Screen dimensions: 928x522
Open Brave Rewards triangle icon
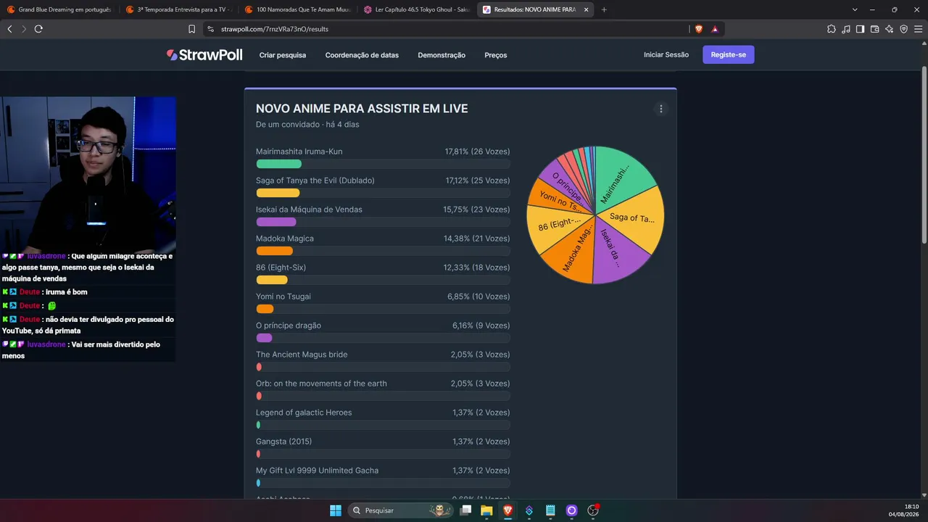point(715,29)
